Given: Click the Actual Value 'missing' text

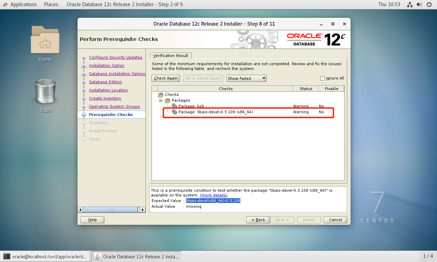Looking at the screenshot, I should (194, 206).
